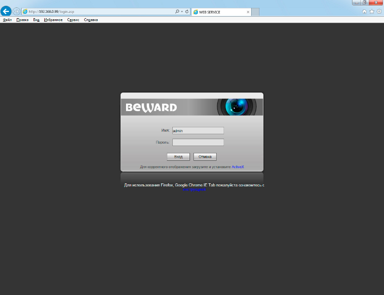Image resolution: width=384 pixels, height=295 pixels.
Task: Open the ActiveX download link
Action: pos(238,167)
